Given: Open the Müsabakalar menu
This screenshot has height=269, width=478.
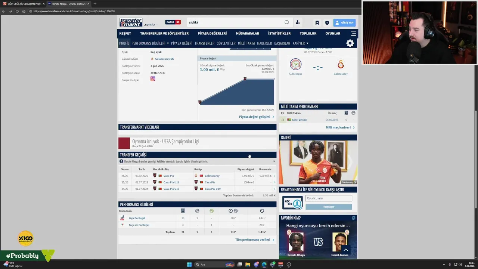Looking at the screenshot, I should [247, 33].
